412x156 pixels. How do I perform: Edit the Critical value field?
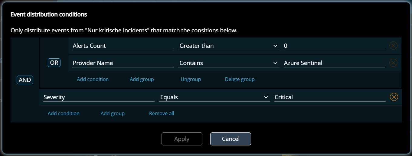click(330, 97)
